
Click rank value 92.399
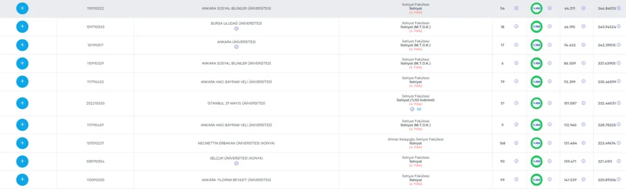571,82
